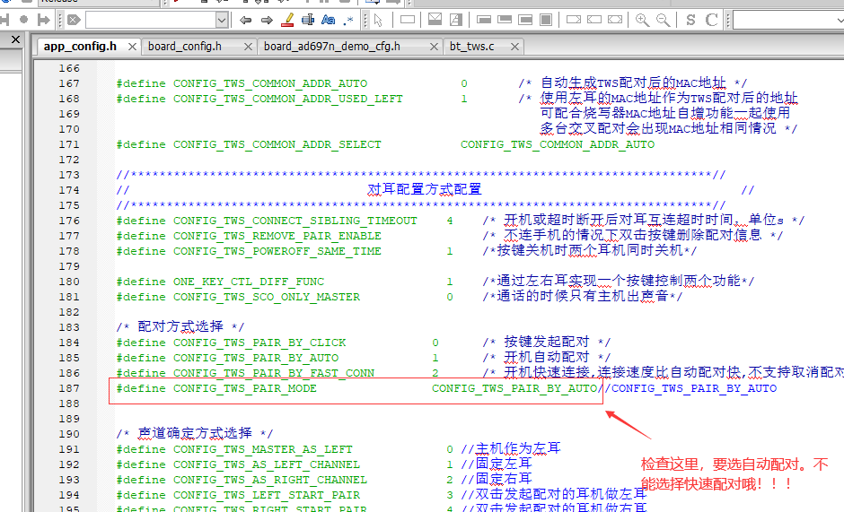
Task: Click CONFIG_TWS_PAIR_BY_AUTO on line 185
Action: (x=256, y=358)
